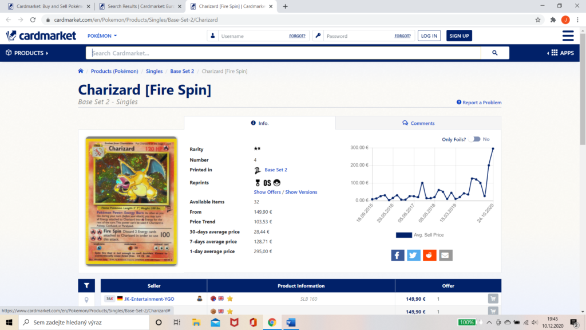Go to home via breadcrumb house icon
This screenshot has height=330, width=586.
click(81, 70)
